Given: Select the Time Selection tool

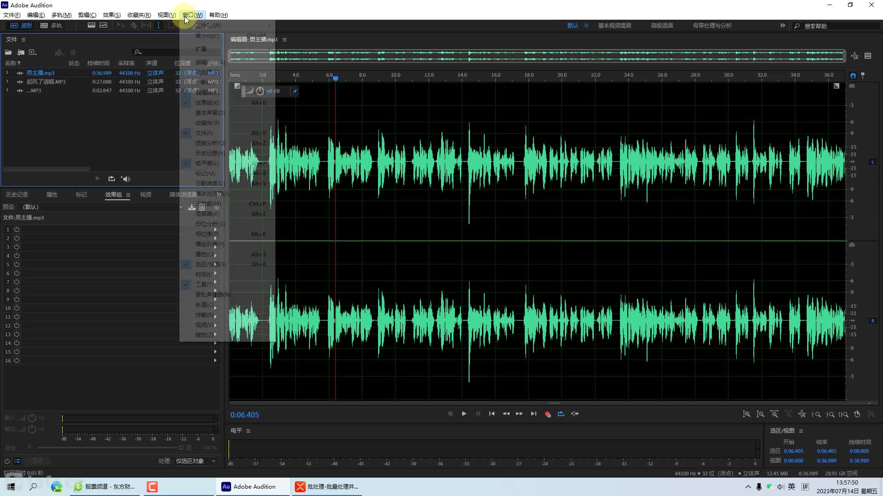Looking at the screenshot, I should [158, 25].
